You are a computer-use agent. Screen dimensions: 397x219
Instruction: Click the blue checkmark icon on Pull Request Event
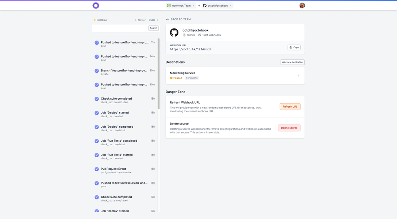(x=97, y=169)
